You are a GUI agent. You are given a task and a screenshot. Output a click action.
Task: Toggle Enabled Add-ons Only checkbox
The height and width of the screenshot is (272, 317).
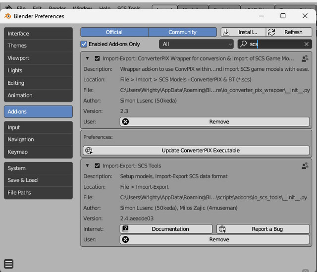84,44
